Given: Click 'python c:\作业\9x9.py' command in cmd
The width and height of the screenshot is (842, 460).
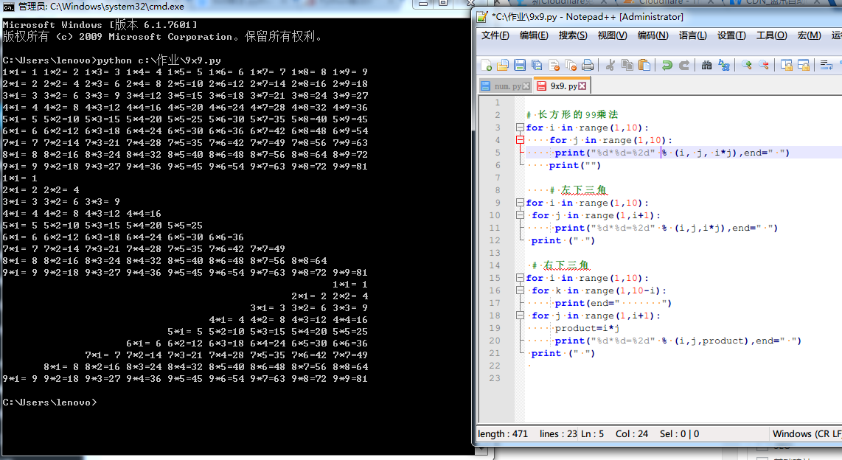Looking at the screenshot, I should [x=159, y=60].
